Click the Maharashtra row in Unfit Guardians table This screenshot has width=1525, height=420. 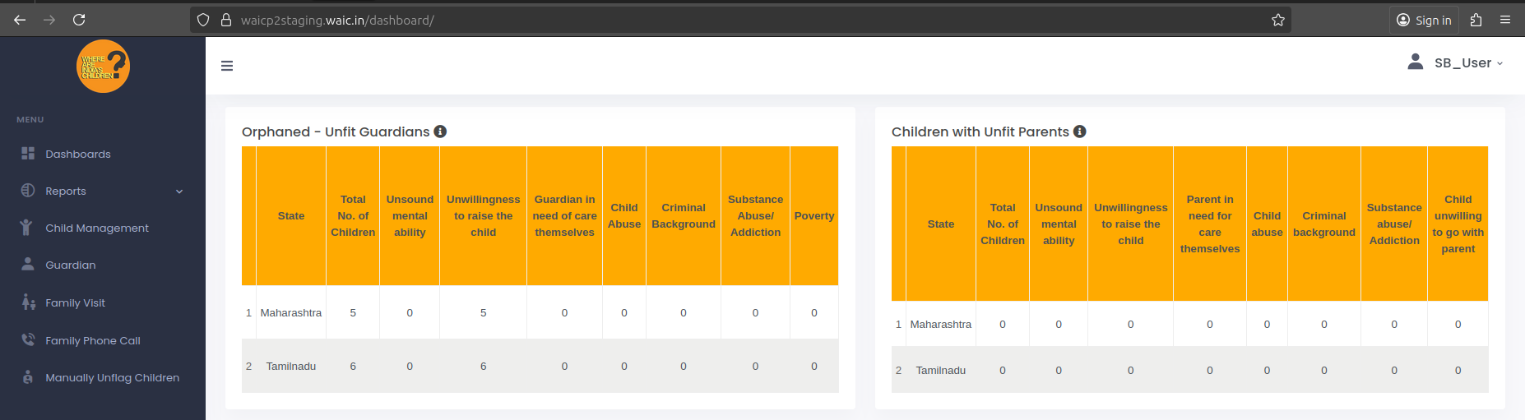pos(291,312)
